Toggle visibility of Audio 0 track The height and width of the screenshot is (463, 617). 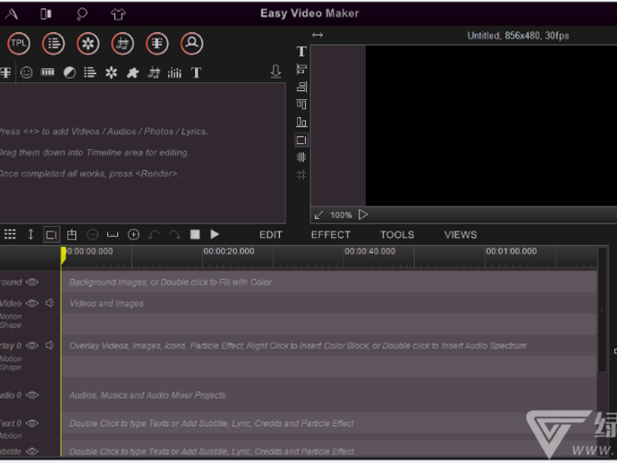tap(32, 395)
